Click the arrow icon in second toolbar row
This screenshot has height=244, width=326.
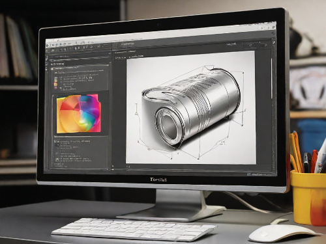pos(91,47)
